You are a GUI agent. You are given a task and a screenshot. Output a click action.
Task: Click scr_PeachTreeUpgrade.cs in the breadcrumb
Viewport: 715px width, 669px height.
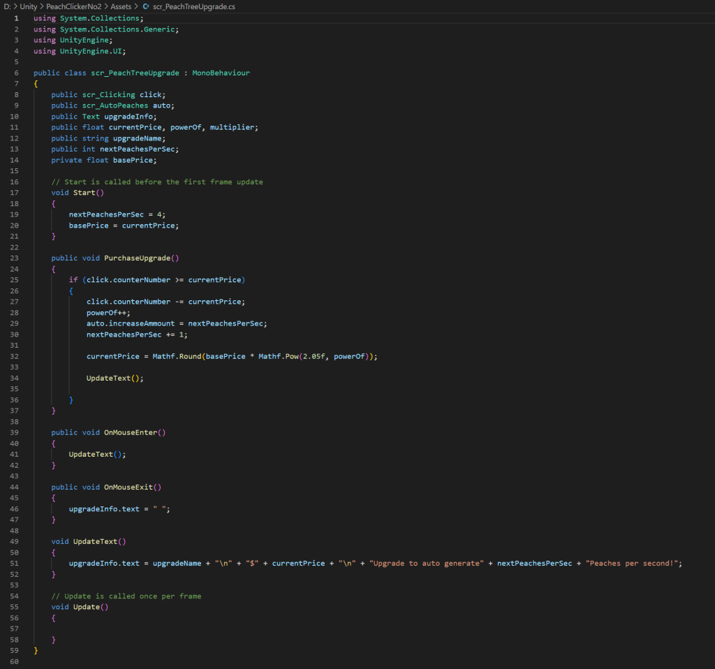click(184, 6)
